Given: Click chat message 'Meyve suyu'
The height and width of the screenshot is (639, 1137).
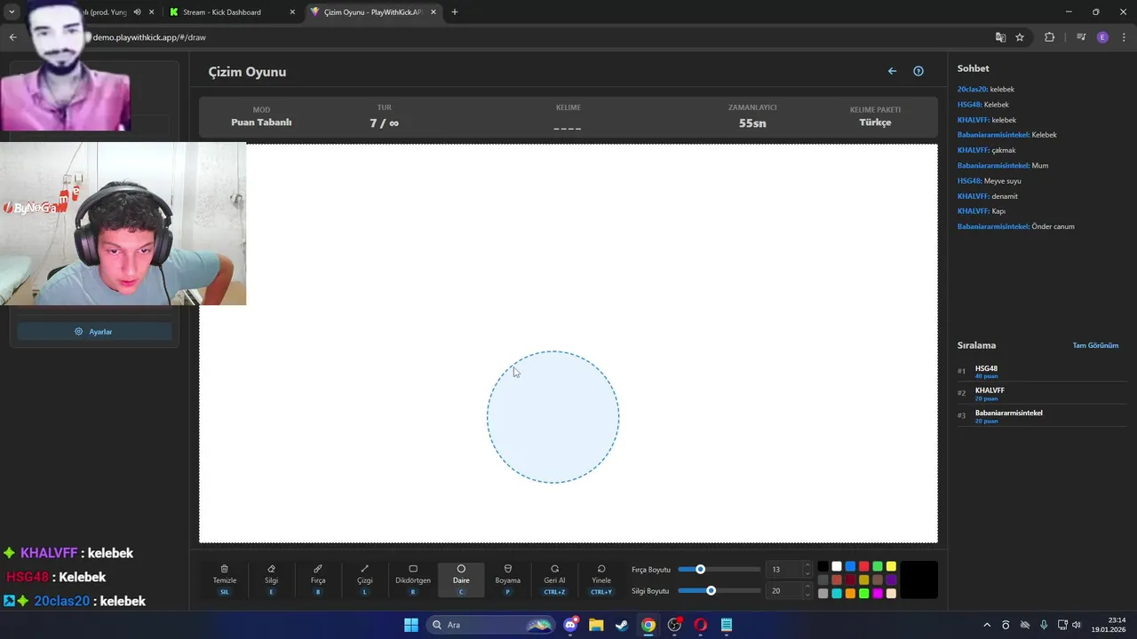Looking at the screenshot, I should pyautogui.click(x=1002, y=181).
